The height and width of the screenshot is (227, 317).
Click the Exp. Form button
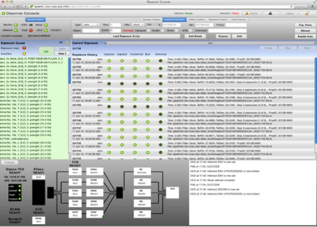coord(305,25)
